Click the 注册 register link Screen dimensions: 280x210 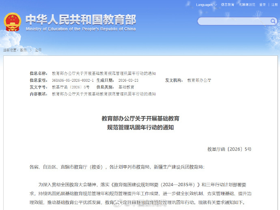click(x=274, y=5)
